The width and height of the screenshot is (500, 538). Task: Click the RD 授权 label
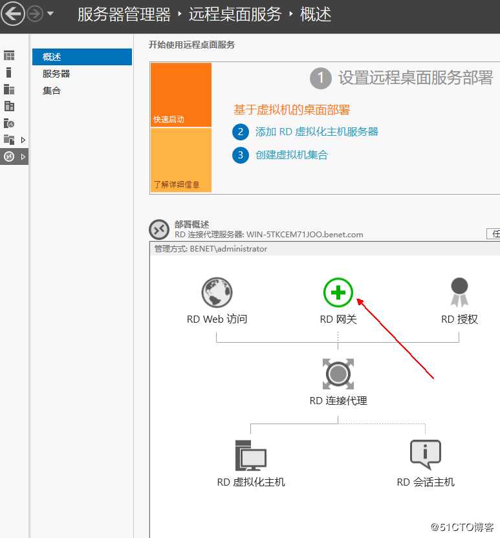tap(459, 319)
